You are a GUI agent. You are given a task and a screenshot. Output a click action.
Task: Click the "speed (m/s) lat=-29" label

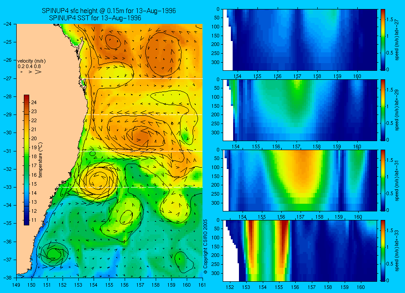tap(397, 110)
